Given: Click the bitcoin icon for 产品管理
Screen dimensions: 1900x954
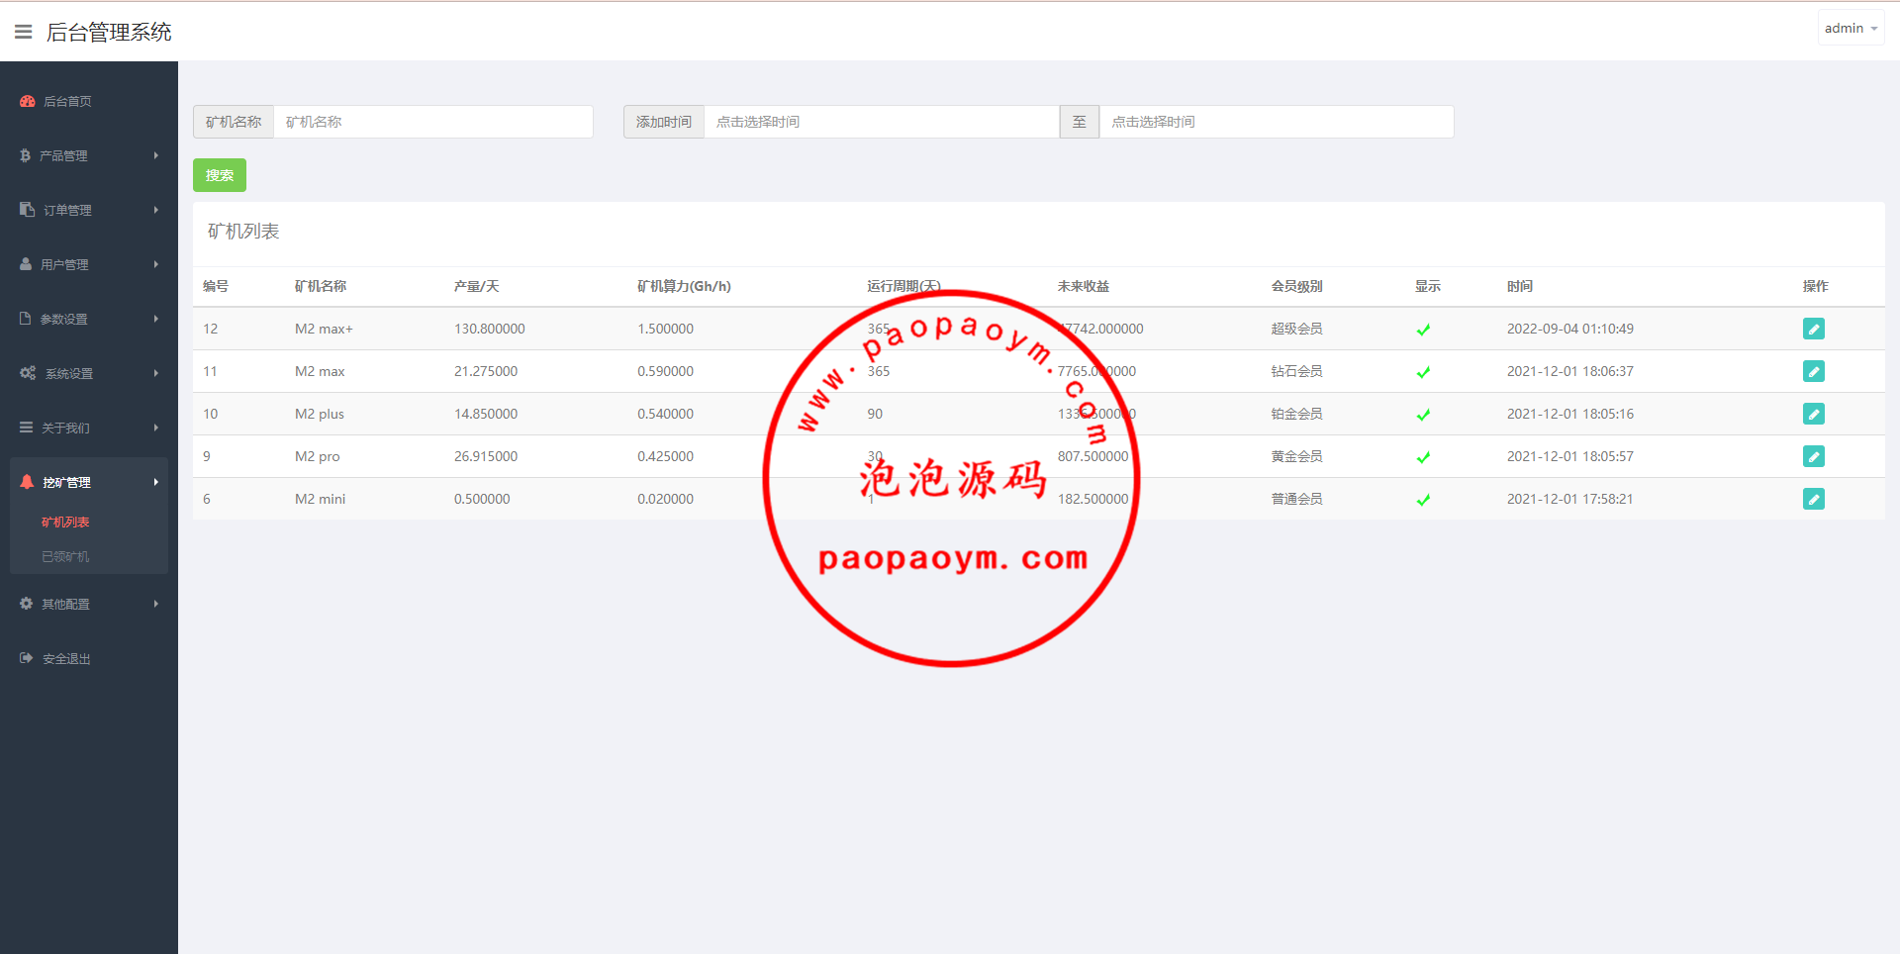Looking at the screenshot, I should point(26,155).
